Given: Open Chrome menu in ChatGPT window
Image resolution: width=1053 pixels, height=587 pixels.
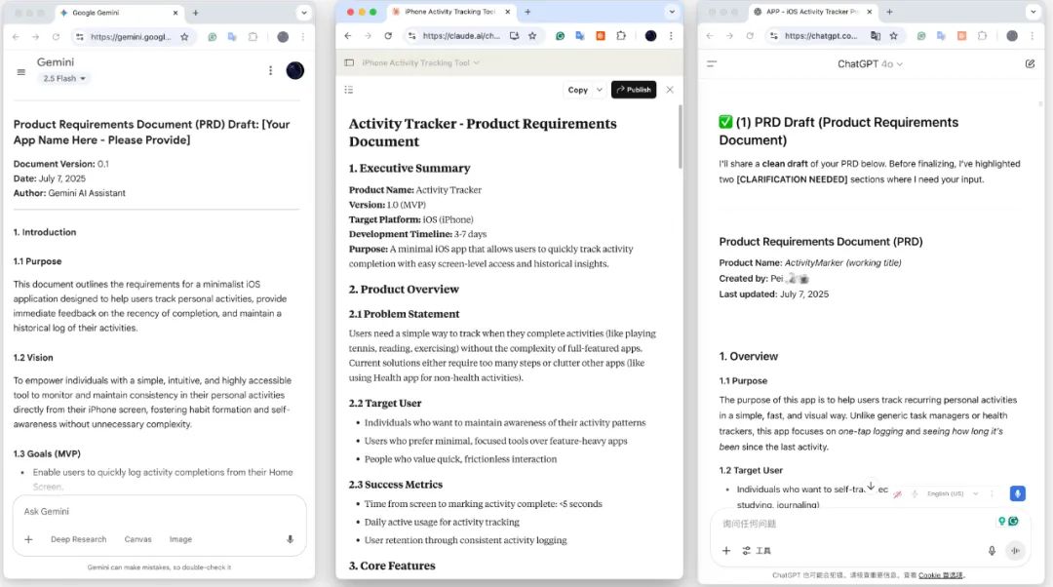Looking at the screenshot, I should coord(1033,36).
